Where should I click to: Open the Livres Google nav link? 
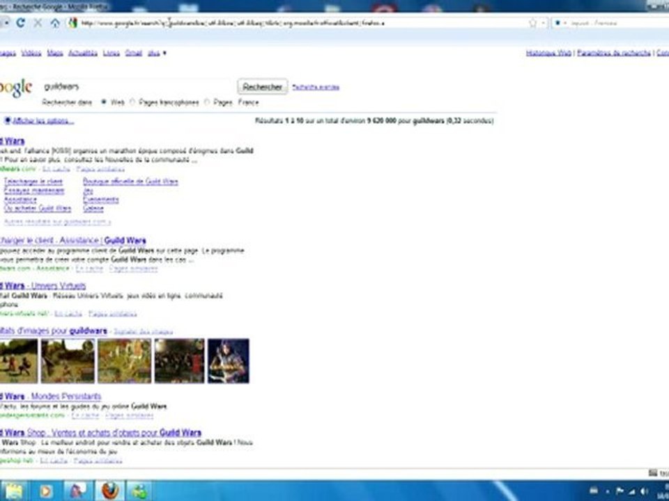(x=111, y=53)
